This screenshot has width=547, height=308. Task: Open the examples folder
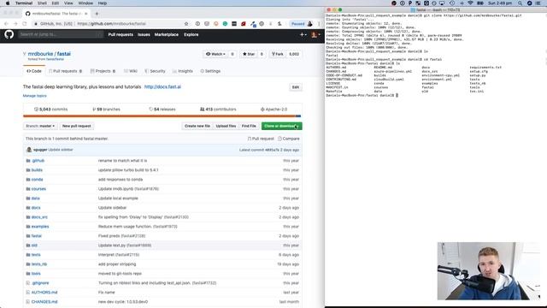point(40,227)
